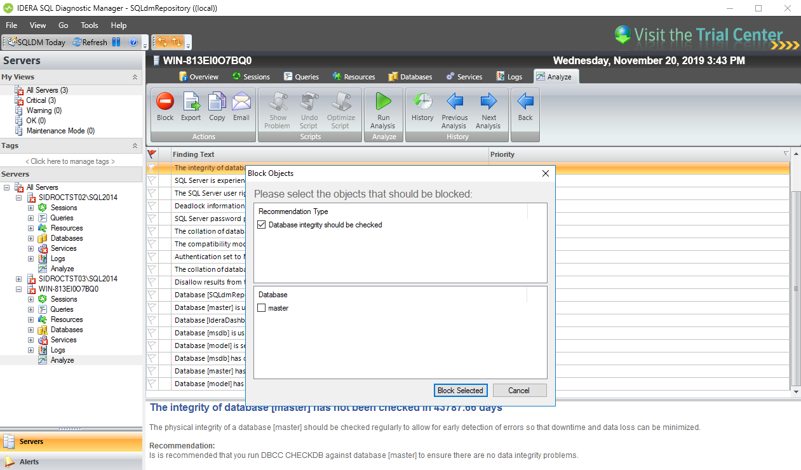Click the help question-mark icon

click(x=133, y=42)
